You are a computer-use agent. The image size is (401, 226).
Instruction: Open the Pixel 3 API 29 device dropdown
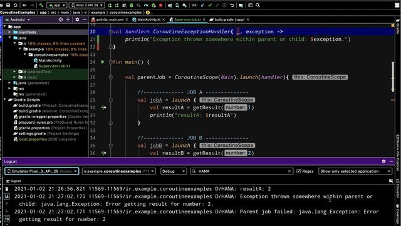coord(87,5)
